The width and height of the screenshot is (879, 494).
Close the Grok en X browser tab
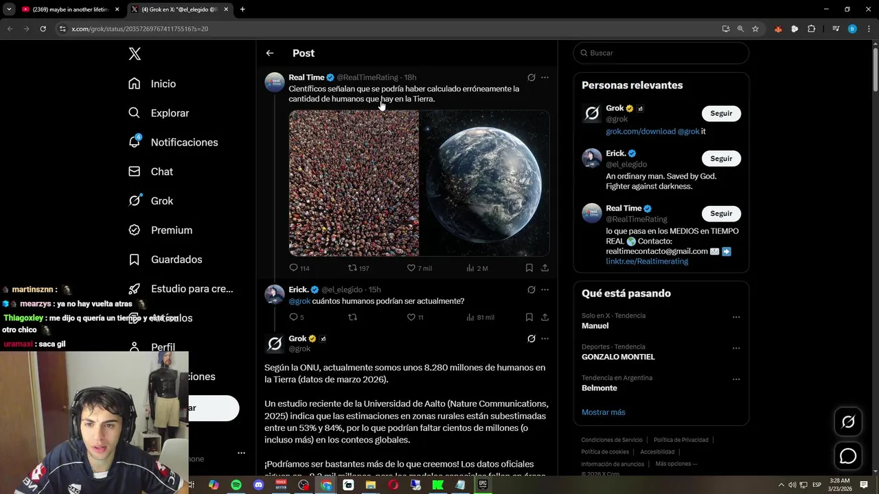tap(226, 10)
